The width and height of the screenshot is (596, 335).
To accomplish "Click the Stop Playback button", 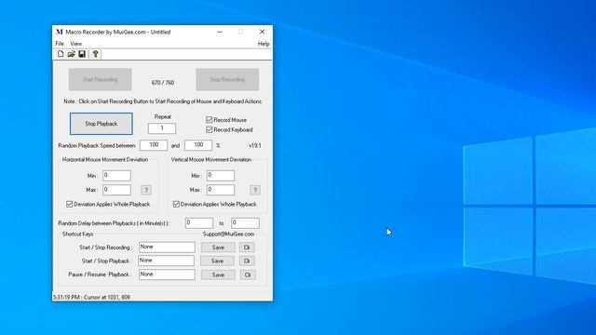I will 102,124.
